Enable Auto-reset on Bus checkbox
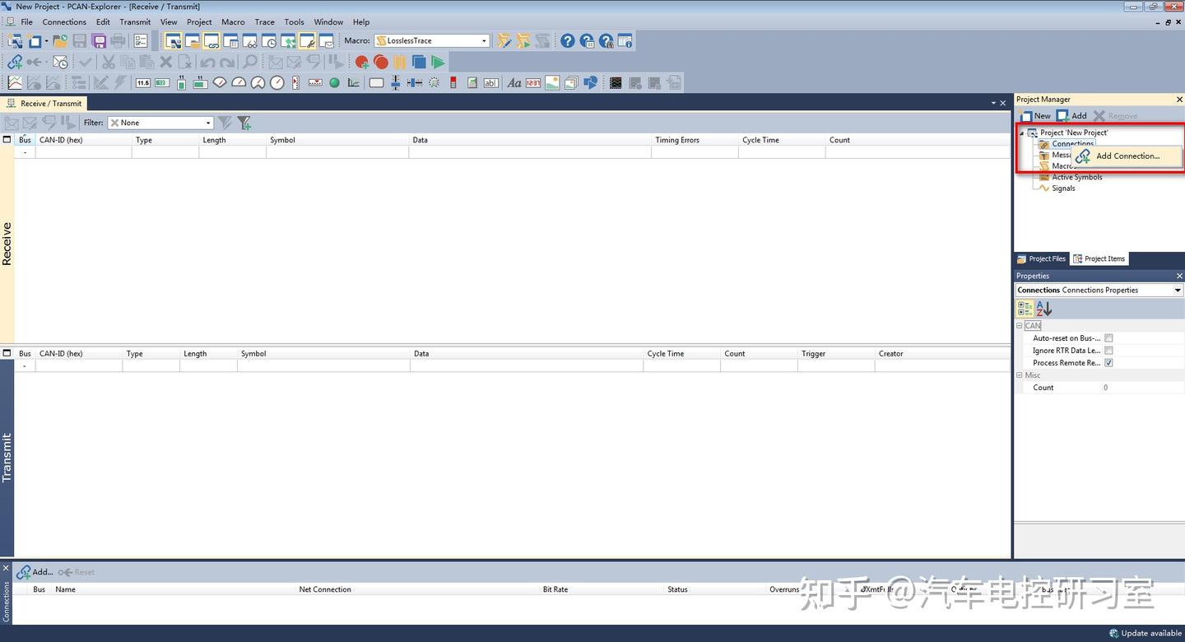Image resolution: width=1185 pixels, height=642 pixels. pyautogui.click(x=1108, y=338)
